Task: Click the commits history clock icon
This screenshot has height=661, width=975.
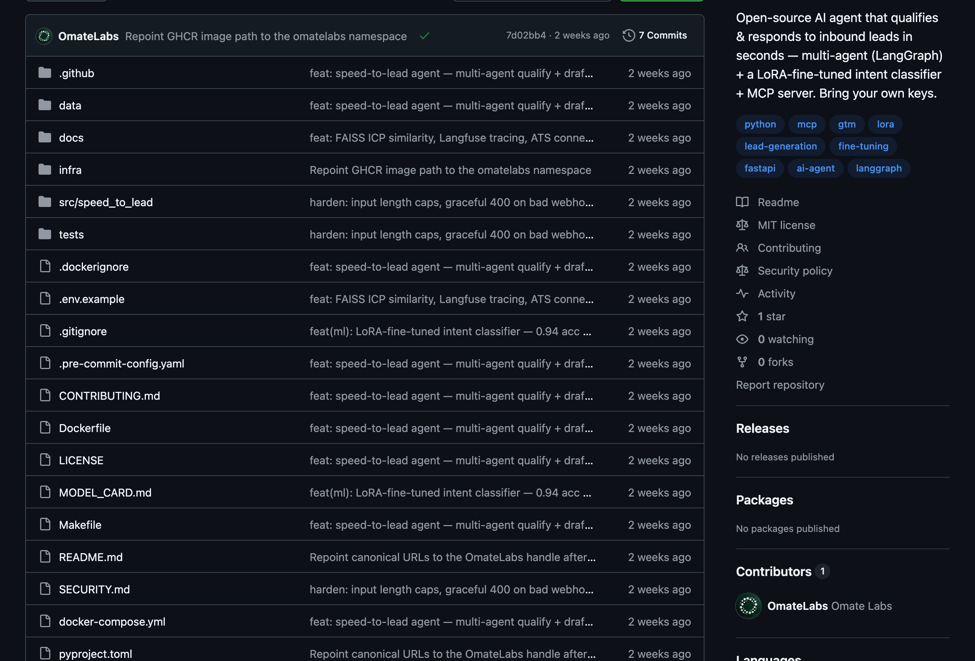Action: (x=629, y=35)
